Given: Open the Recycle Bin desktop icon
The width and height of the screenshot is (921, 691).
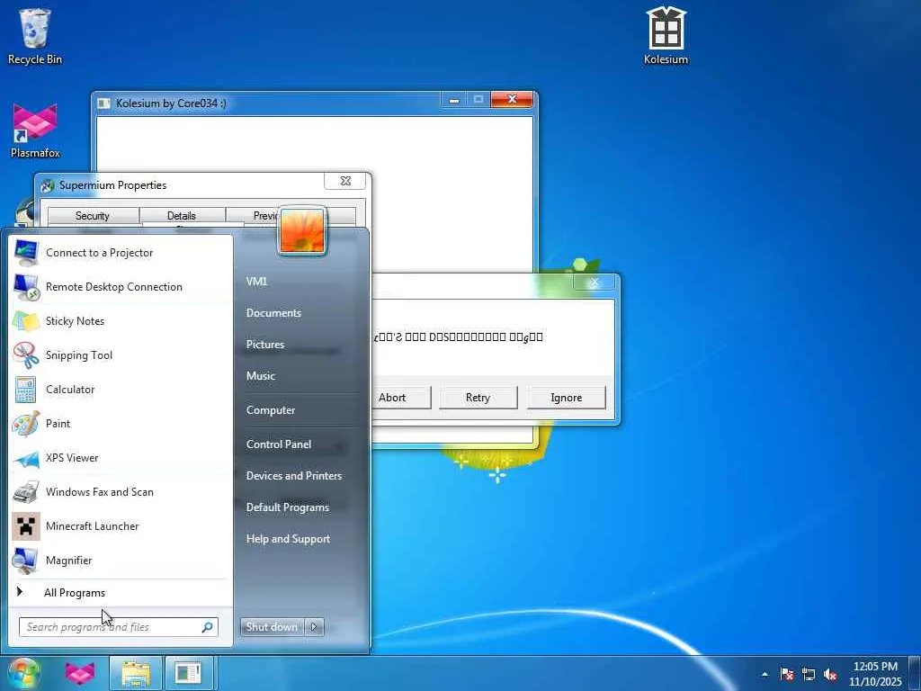Looking at the screenshot, I should coord(35,36).
